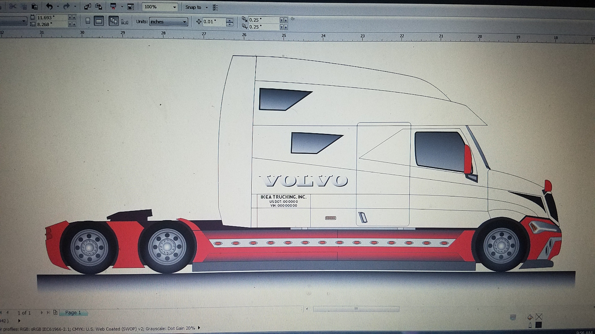
Task: Toggle All pages layout button
Action: click(113, 21)
